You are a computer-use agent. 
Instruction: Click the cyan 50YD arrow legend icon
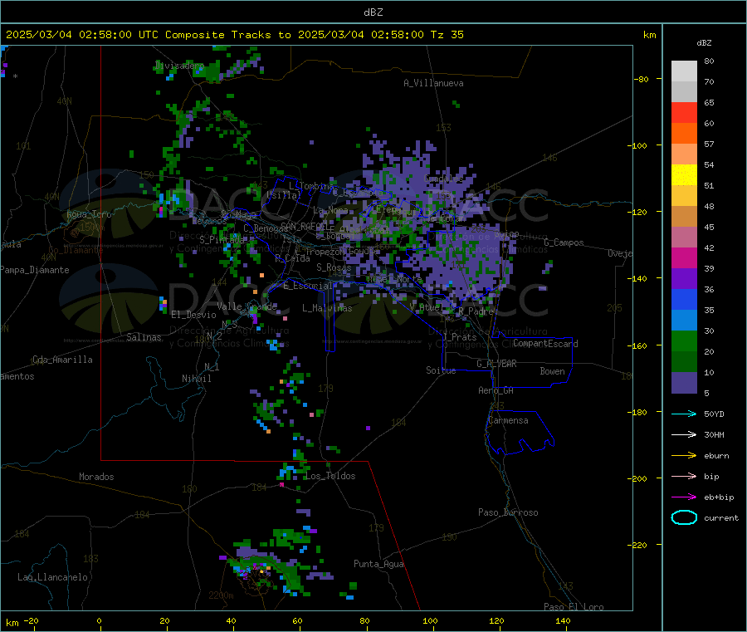coord(684,414)
